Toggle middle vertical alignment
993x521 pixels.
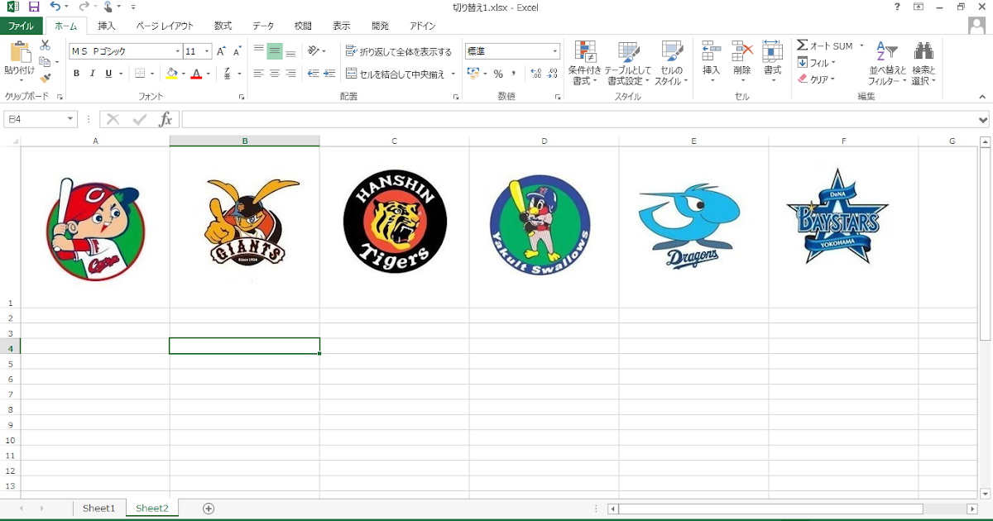click(275, 51)
